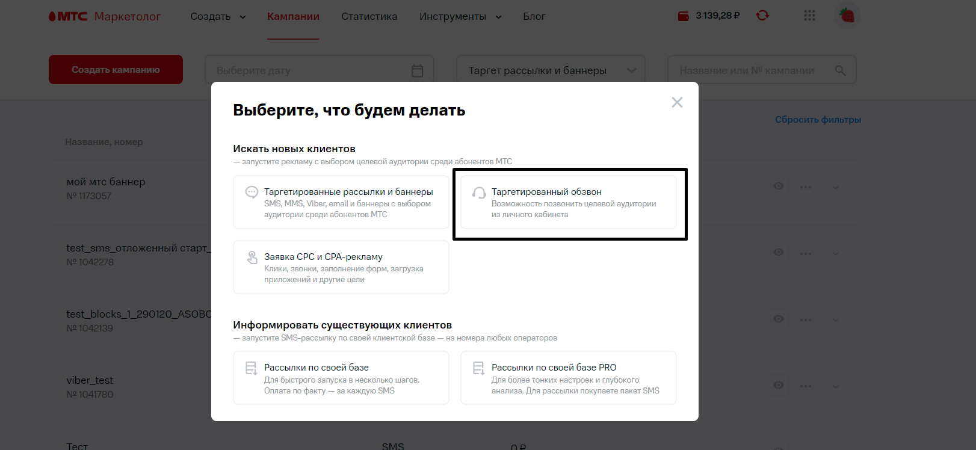
Task: Toggle eye icon for мой мтс баннер
Action: pyautogui.click(x=778, y=186)
